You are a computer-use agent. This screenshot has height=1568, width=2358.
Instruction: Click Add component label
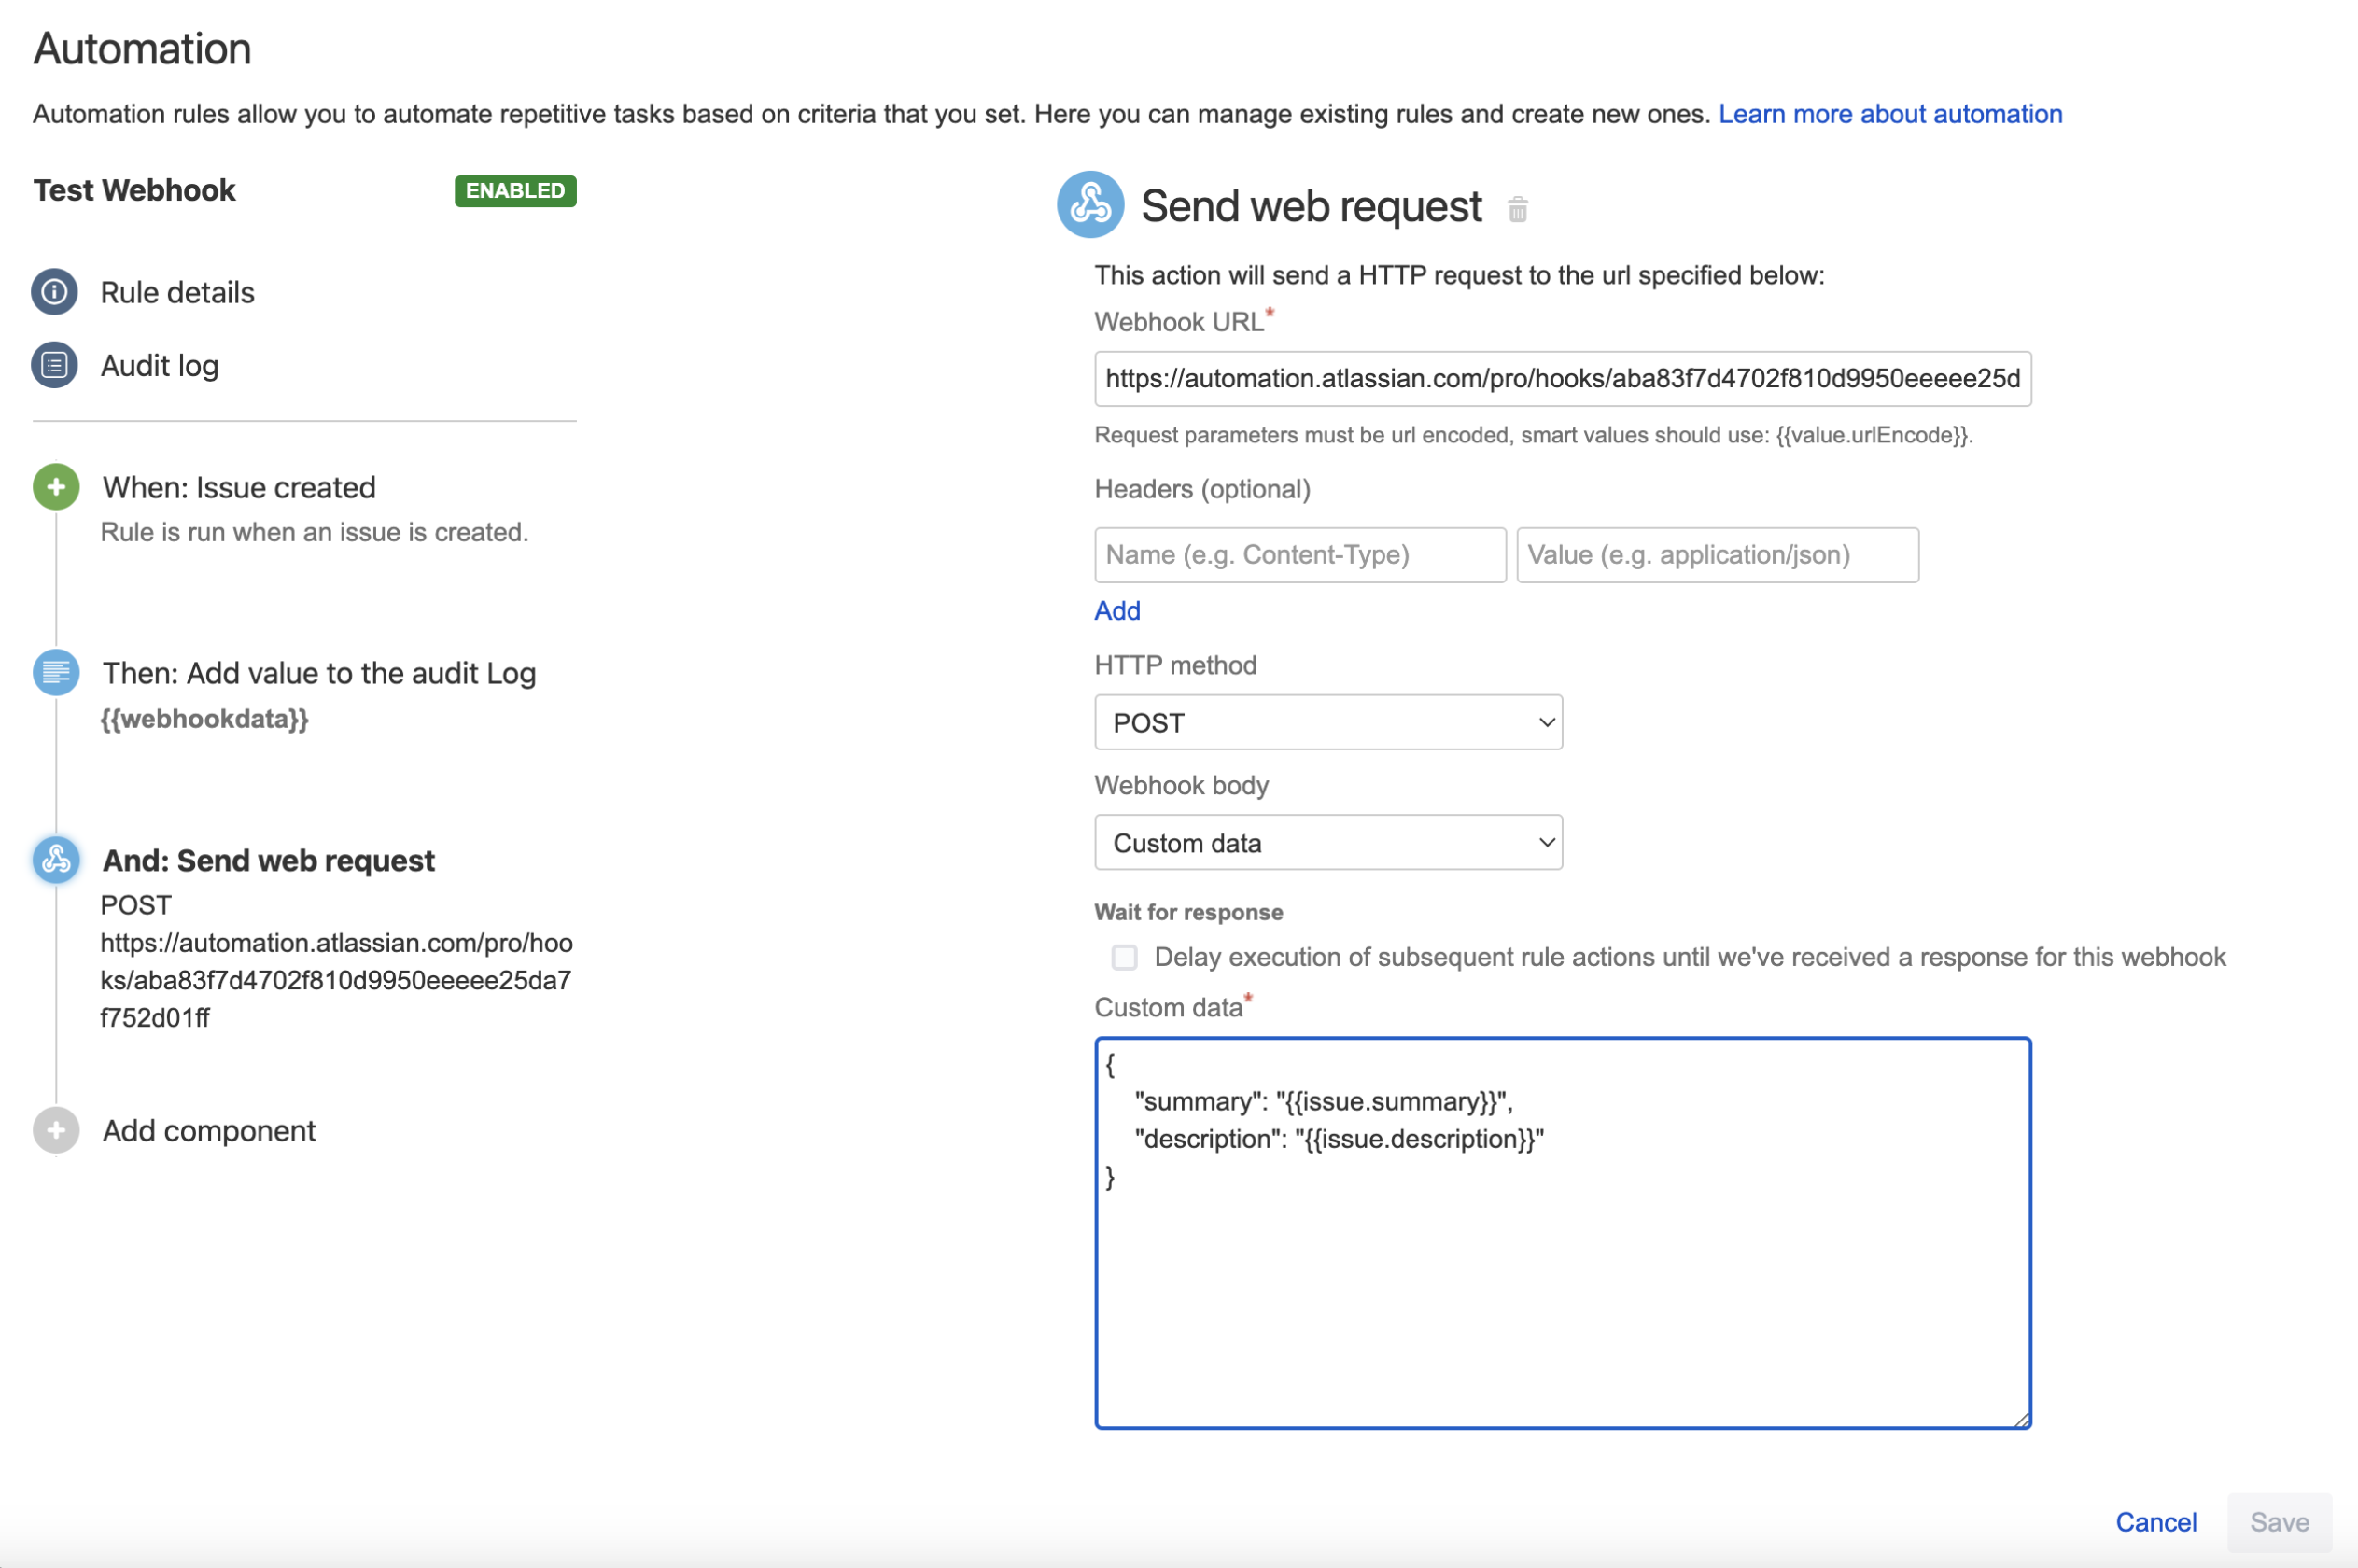coord(209,1130)
